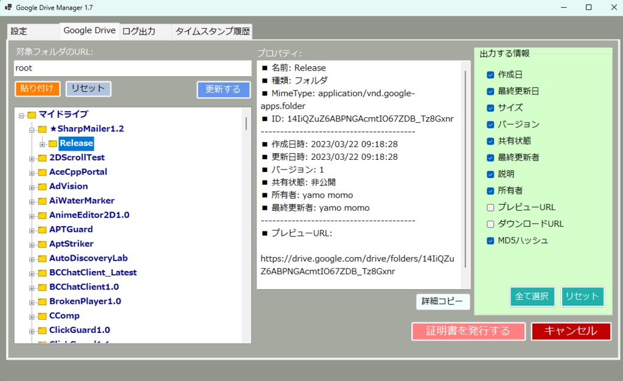Click the AutoDiscoveryLab folder icon
Image resolution: width=623 pixels, height=381 pixels.
42,259
